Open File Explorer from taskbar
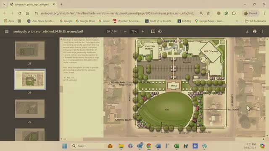269x151 pixels. (121, 146)
